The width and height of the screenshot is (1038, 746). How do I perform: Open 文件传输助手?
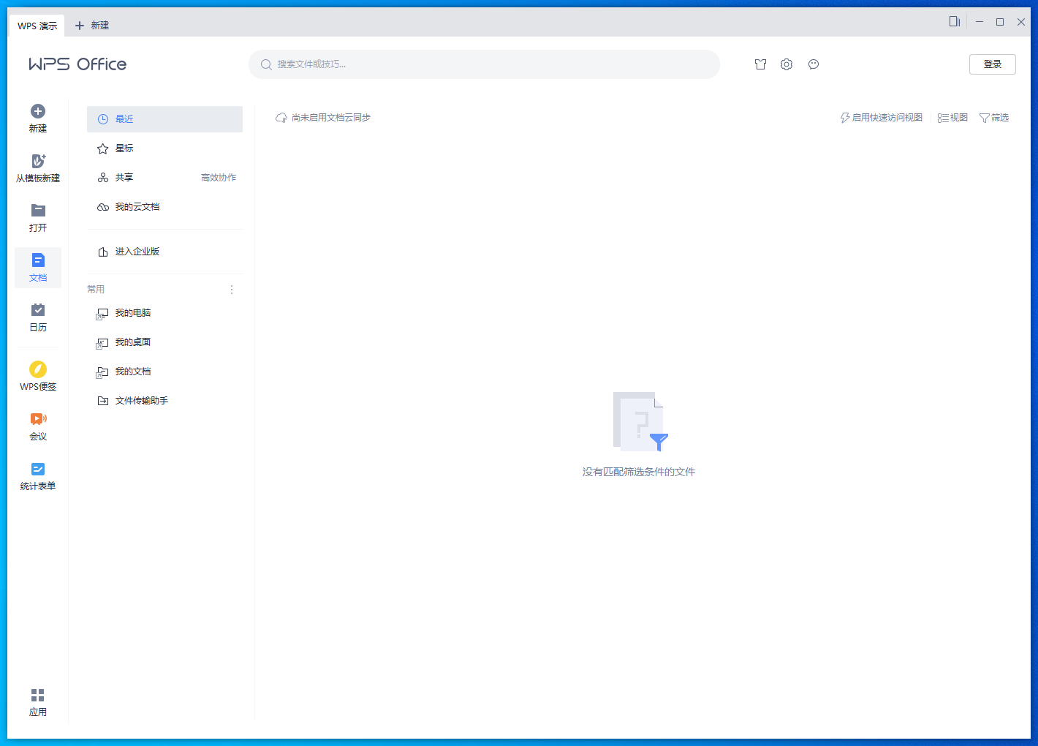164,401
